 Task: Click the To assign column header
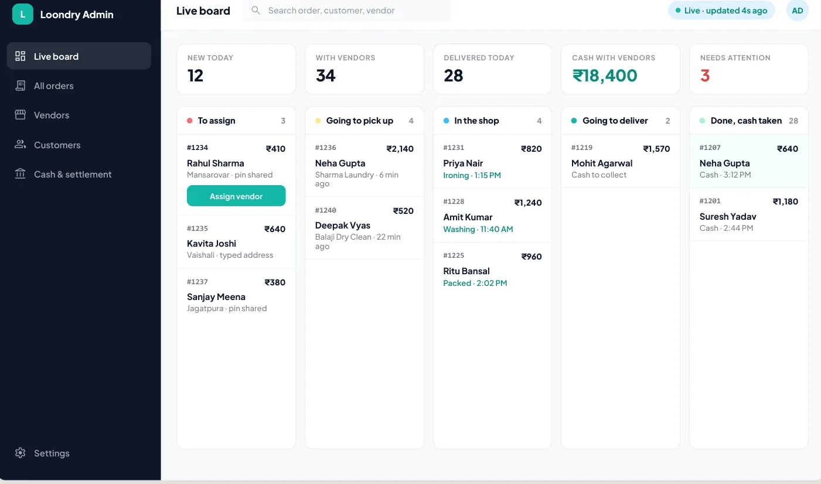click(x=236, y=121)
